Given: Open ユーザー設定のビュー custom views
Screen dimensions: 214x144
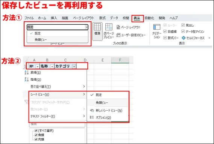Looking at the screenshot, I should 131,35.
